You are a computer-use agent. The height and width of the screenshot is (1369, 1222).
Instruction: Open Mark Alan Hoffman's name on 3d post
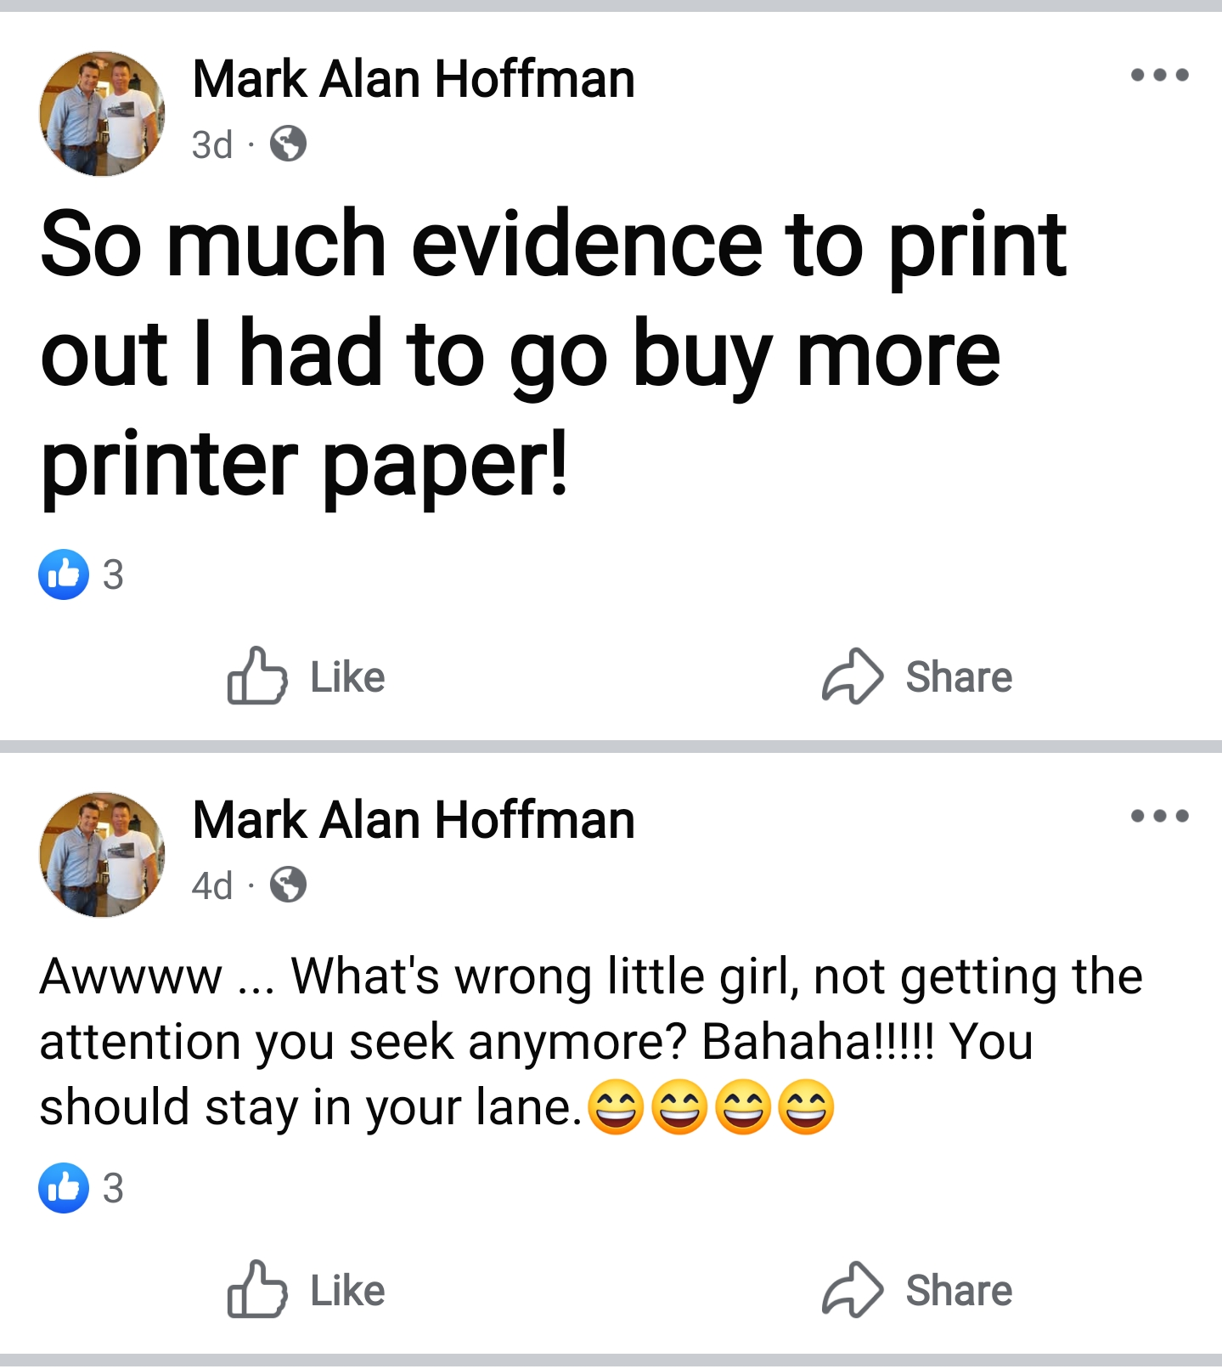point(414,79)
